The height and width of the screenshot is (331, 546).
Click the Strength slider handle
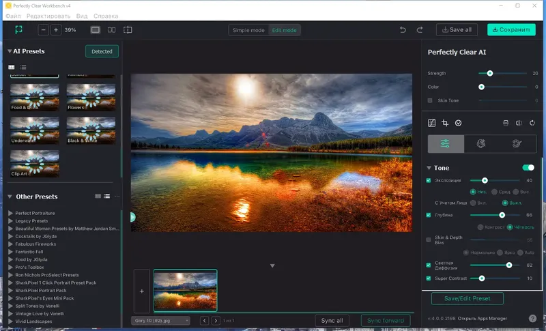click(x=490, y=73)
